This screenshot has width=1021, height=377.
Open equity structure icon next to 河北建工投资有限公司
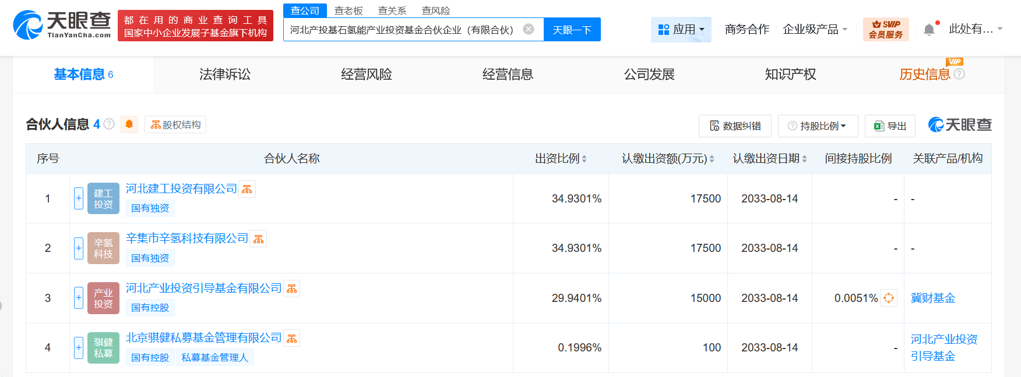click(x=247, y=189)
